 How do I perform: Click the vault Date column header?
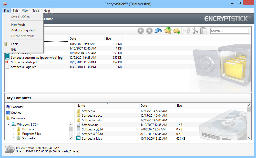[x=86, y=38]
